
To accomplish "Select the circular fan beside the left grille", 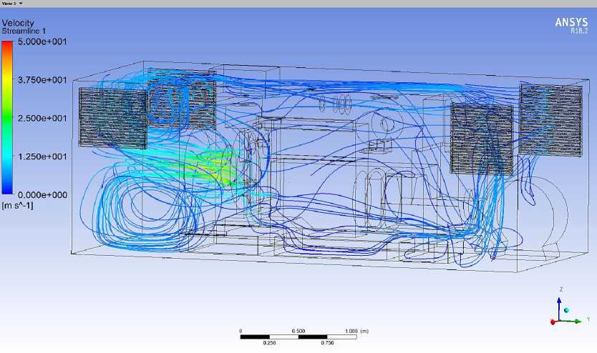I will coord(166,101).
